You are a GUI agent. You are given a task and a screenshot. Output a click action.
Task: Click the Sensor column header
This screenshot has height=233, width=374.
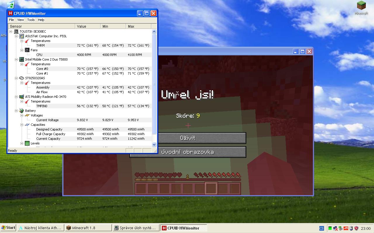(41, 26)
